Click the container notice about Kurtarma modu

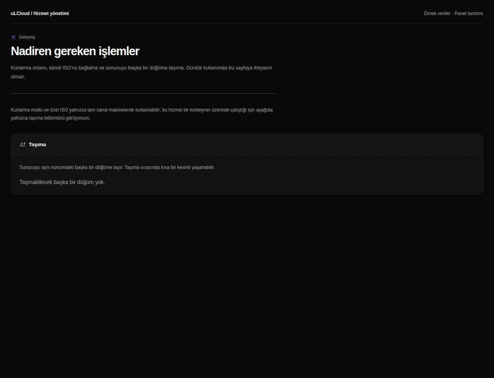[x=142, y=114]
